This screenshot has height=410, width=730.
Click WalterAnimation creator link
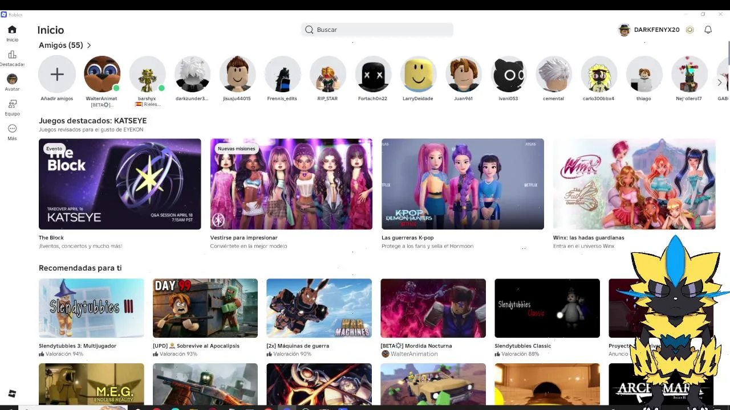414,354
